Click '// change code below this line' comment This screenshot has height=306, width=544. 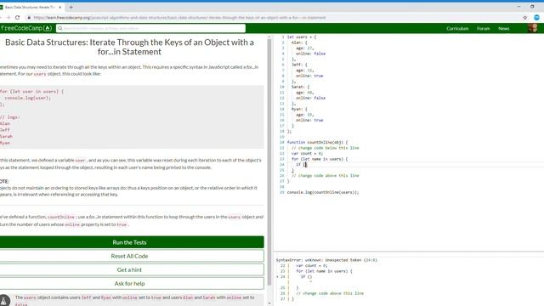pos(325,148)
